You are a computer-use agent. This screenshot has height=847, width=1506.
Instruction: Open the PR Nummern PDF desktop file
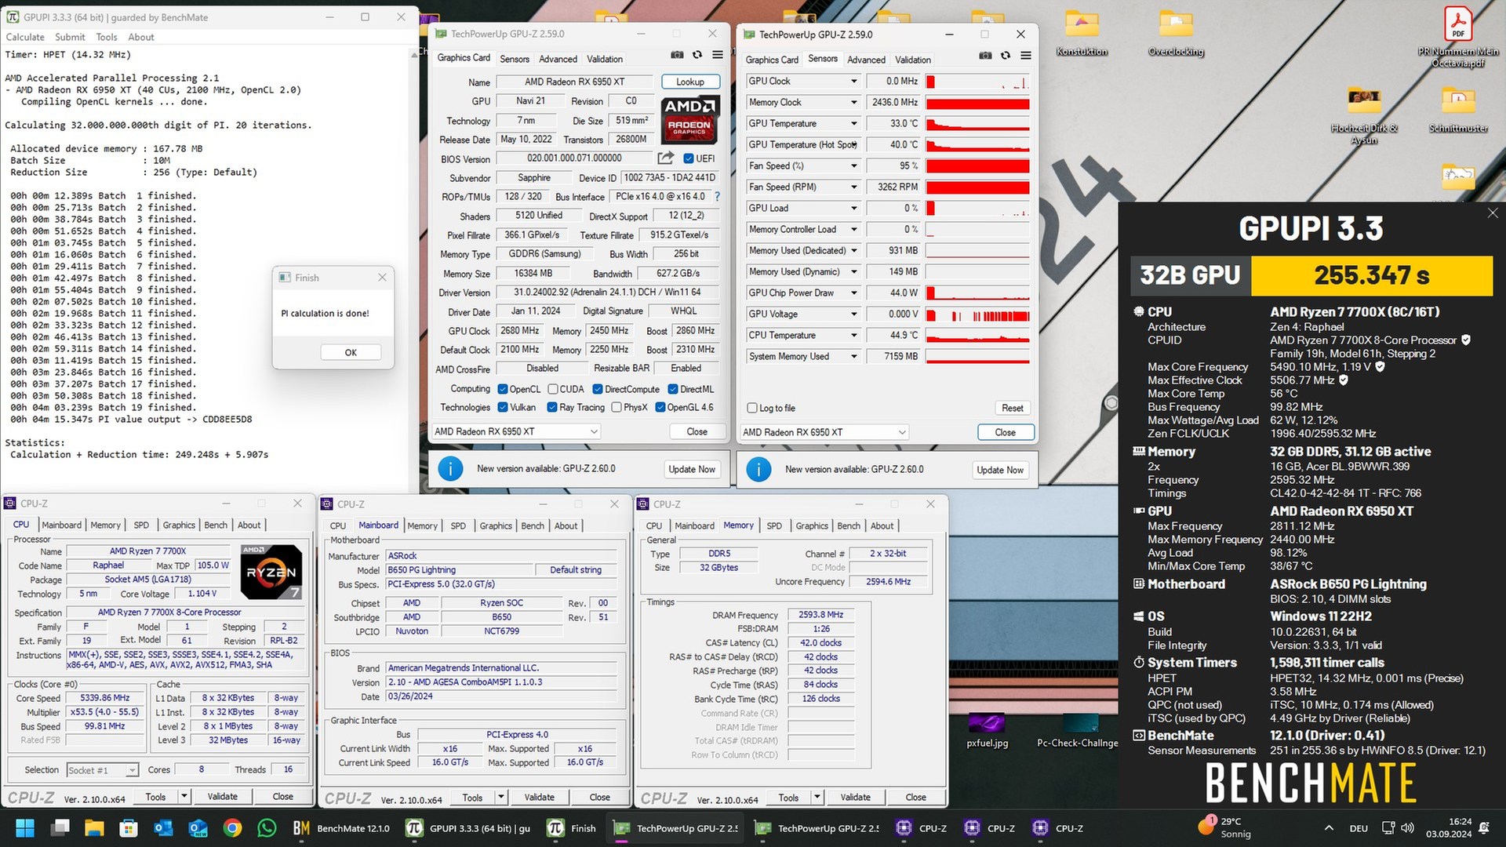click(1458, 37)
